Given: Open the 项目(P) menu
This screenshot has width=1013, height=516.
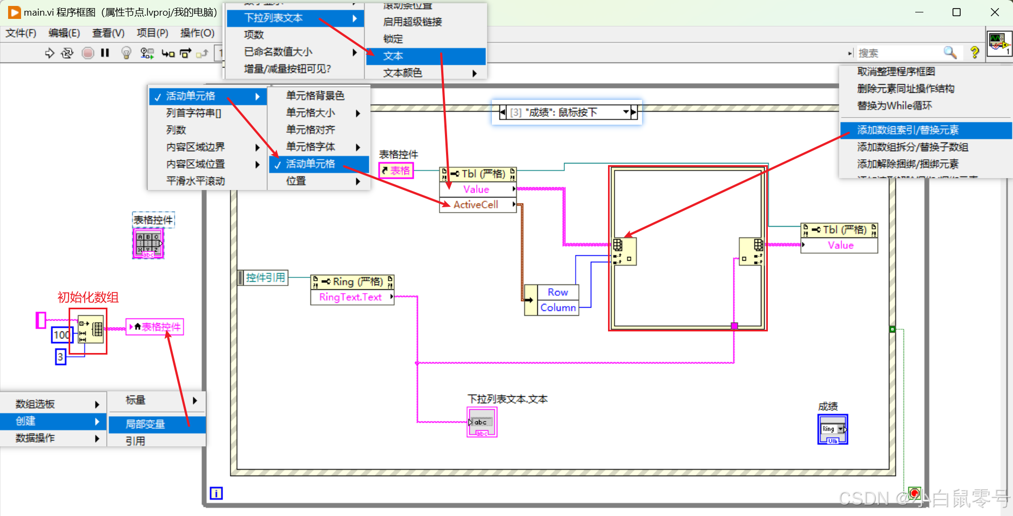Looking at the screenshot, I should coord(152,33).
